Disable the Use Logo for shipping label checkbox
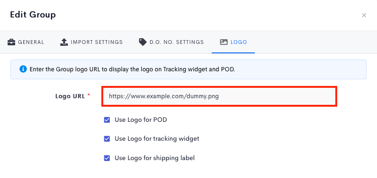The height and width of the screenshot is (178, 377). click(x=107, y=158)
